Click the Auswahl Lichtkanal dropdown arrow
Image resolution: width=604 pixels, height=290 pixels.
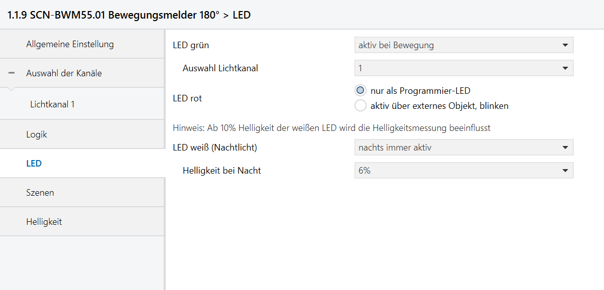[565, 68]
